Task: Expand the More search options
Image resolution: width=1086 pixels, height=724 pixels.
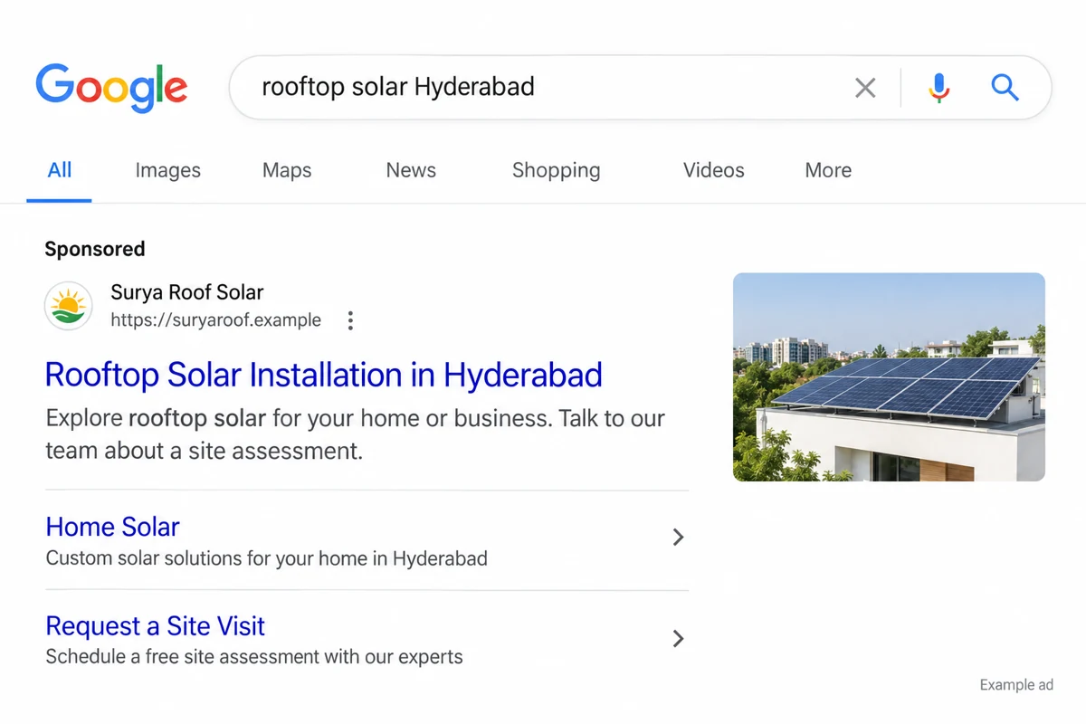Action: [x=828, y=170]
